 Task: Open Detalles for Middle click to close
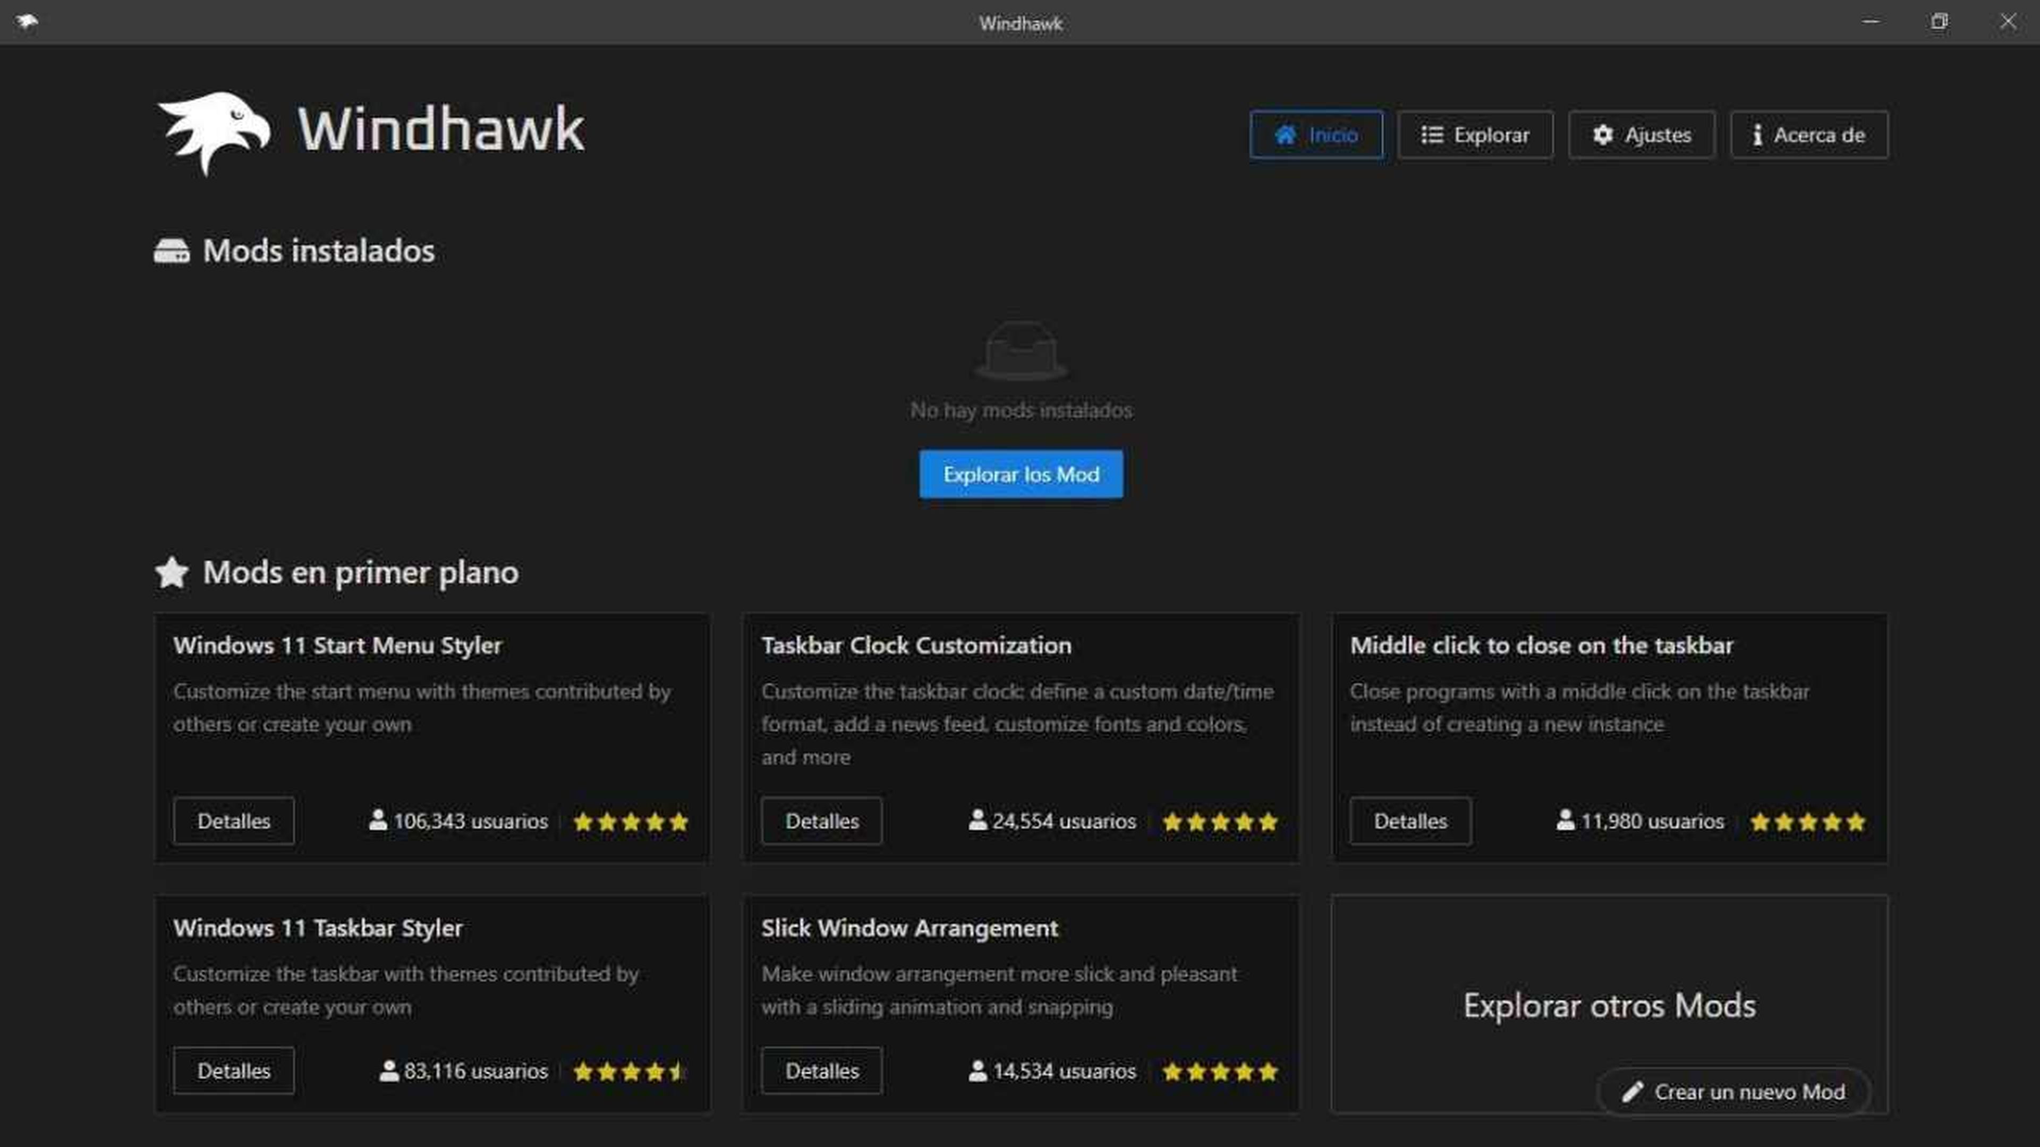(1410, 821)
